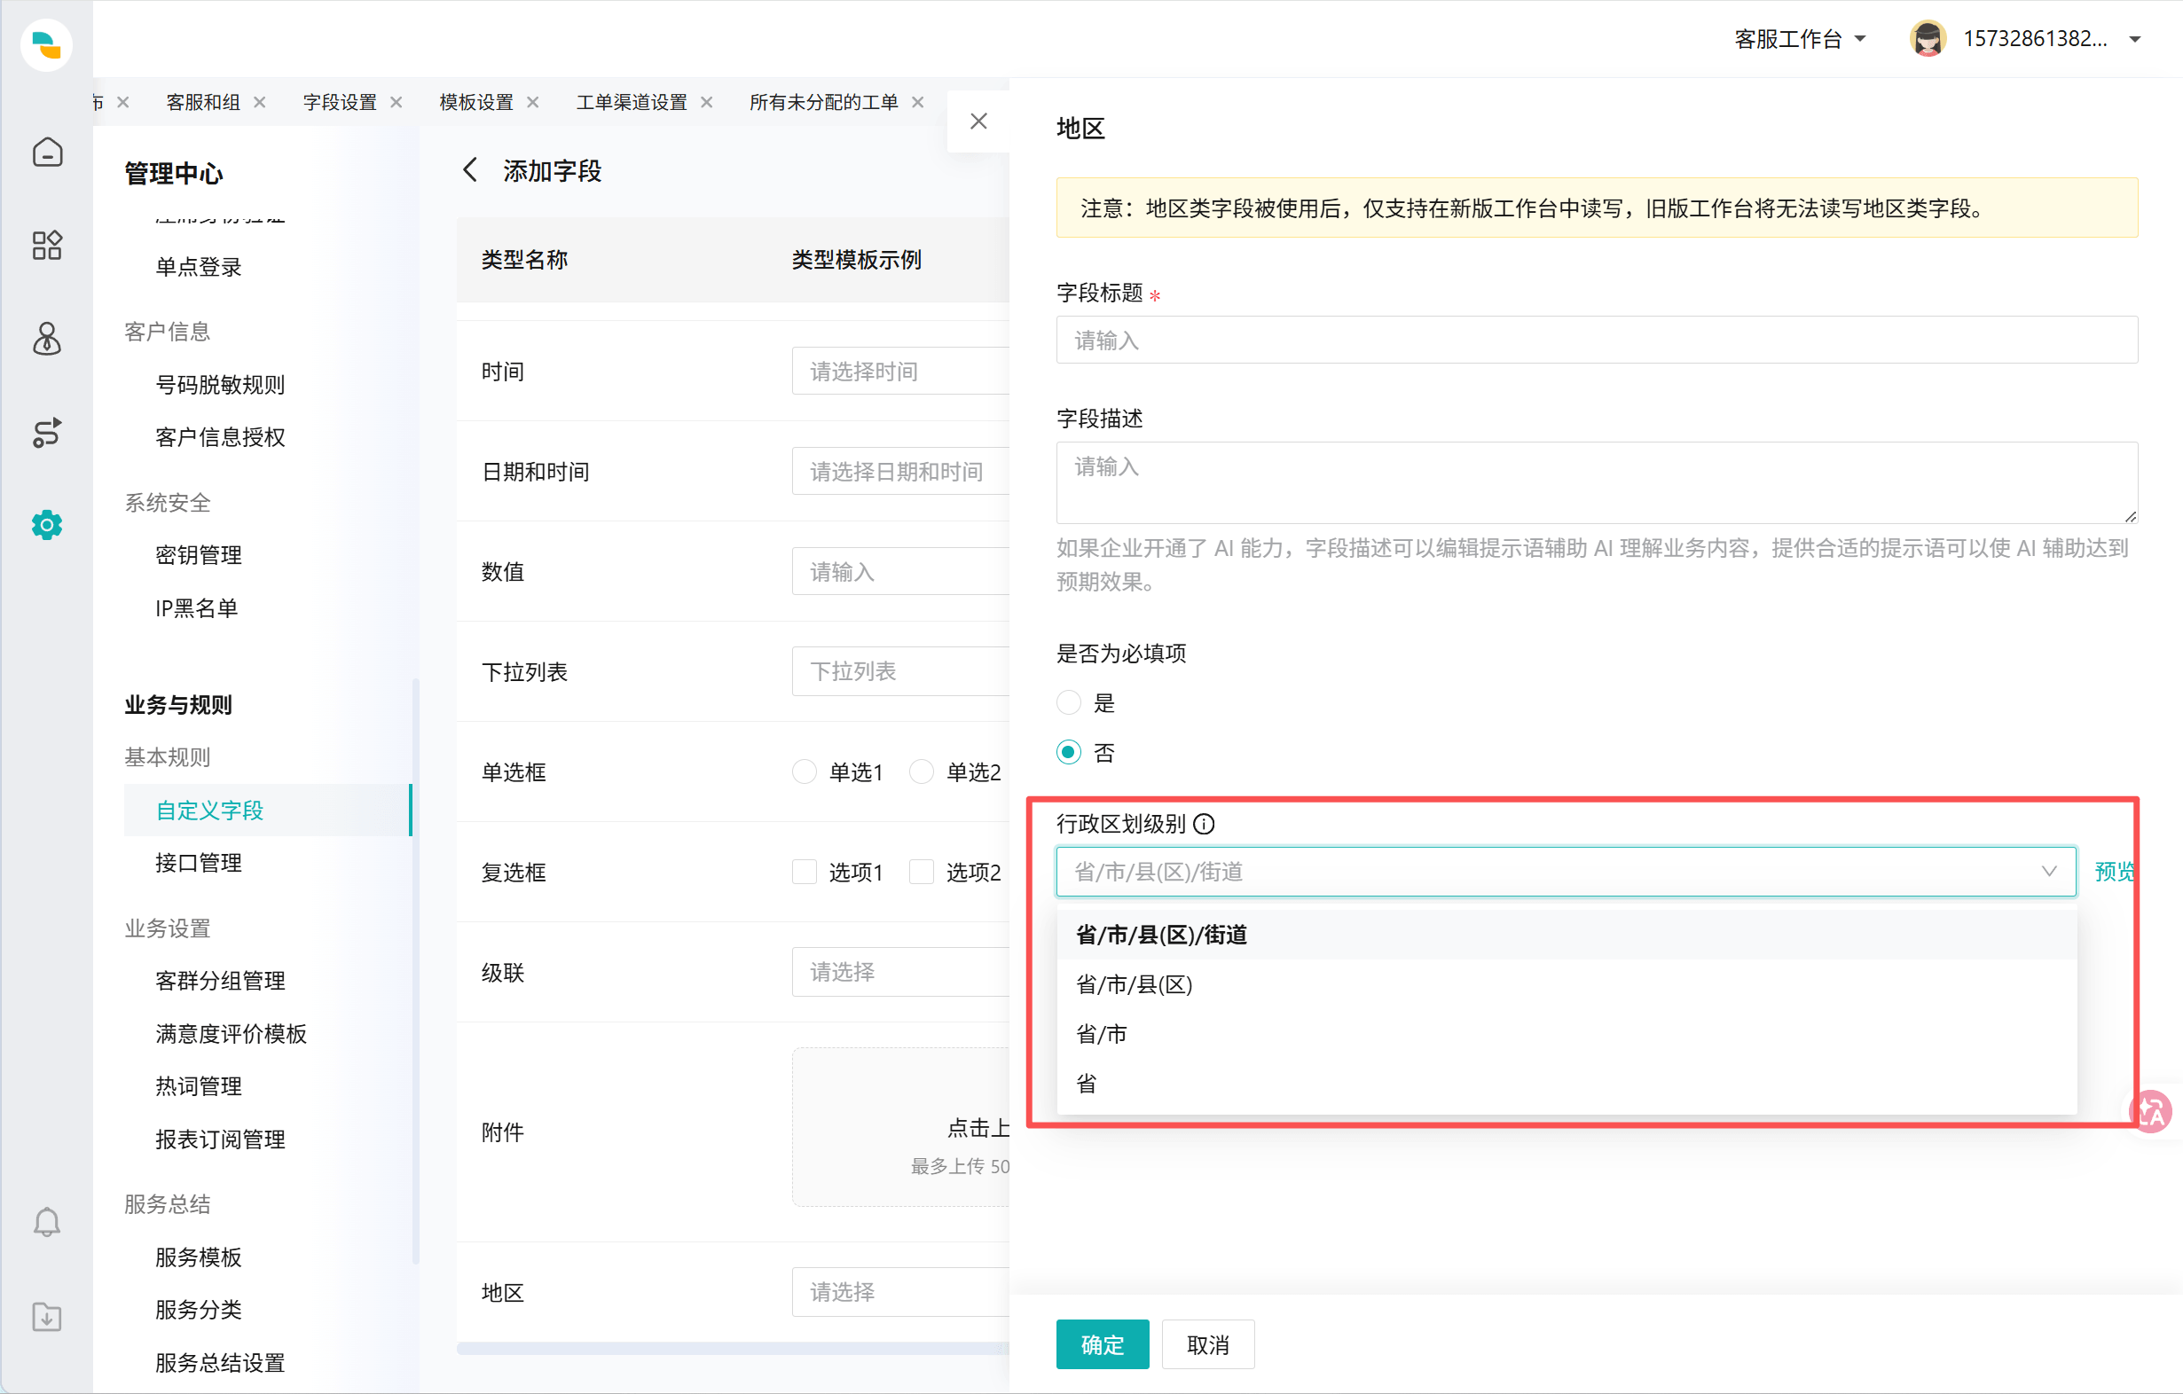Close the 所有未分配的工单 tab
Screen dimensions: 2183x1394
click(x=917, y=101)
